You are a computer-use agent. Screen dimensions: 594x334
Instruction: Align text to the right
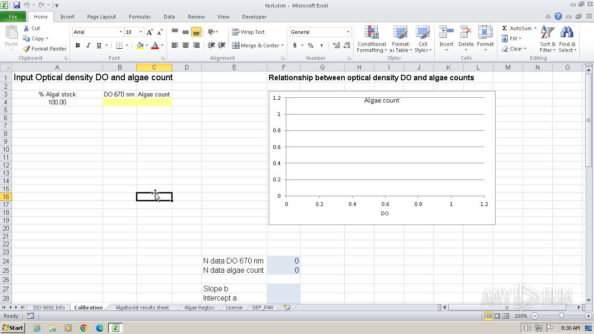[196, 45]
